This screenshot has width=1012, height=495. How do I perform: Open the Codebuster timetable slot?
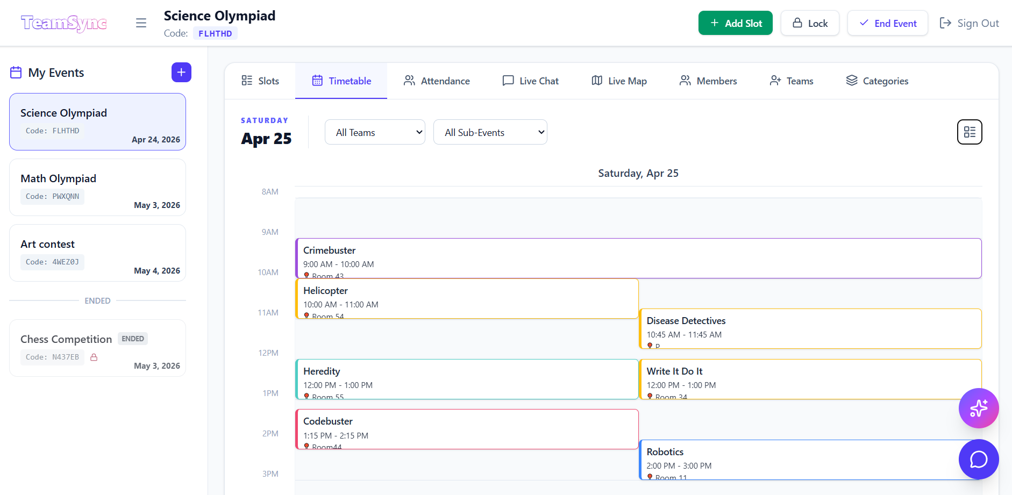pos(467,429)
